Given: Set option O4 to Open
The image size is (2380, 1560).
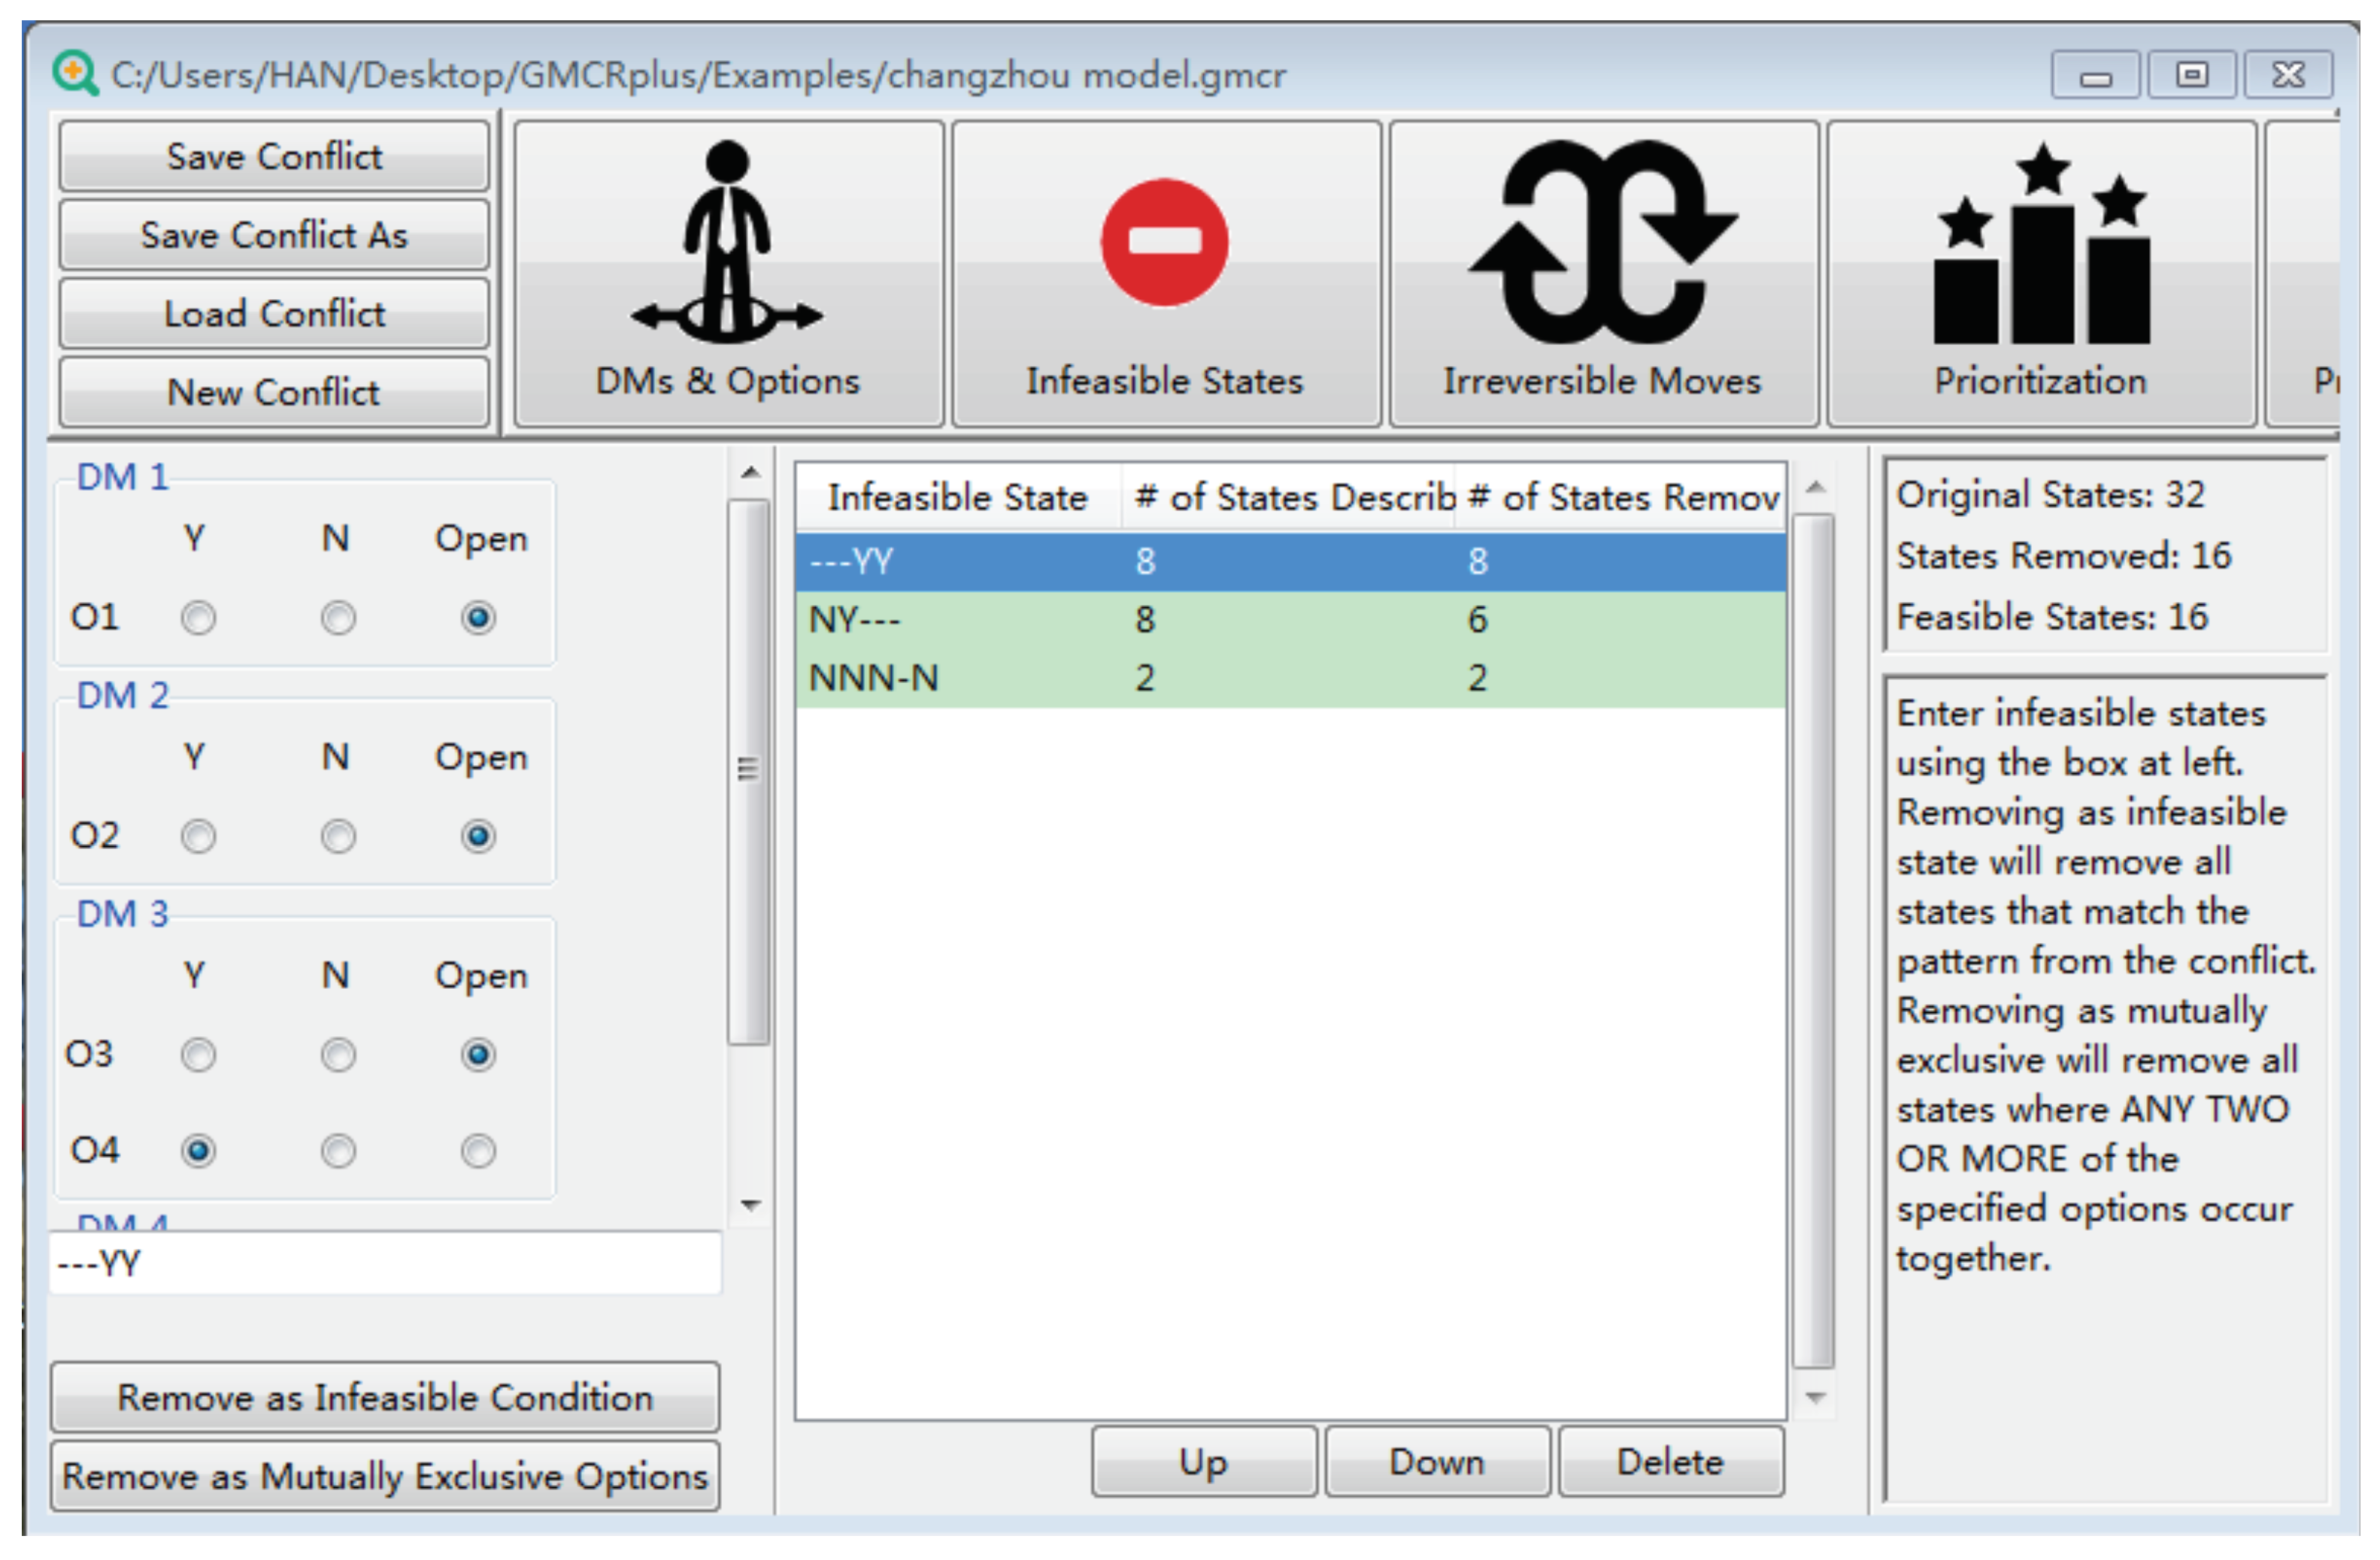Looking at the screenshot, I should 478,1151.
